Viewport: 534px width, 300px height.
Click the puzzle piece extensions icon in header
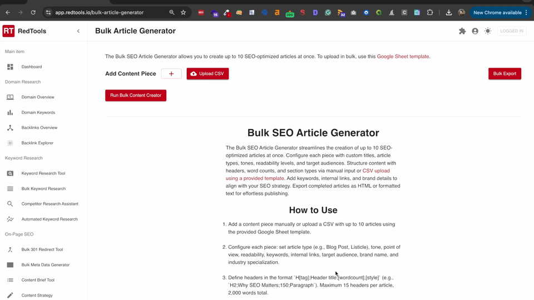pos(462,31)
